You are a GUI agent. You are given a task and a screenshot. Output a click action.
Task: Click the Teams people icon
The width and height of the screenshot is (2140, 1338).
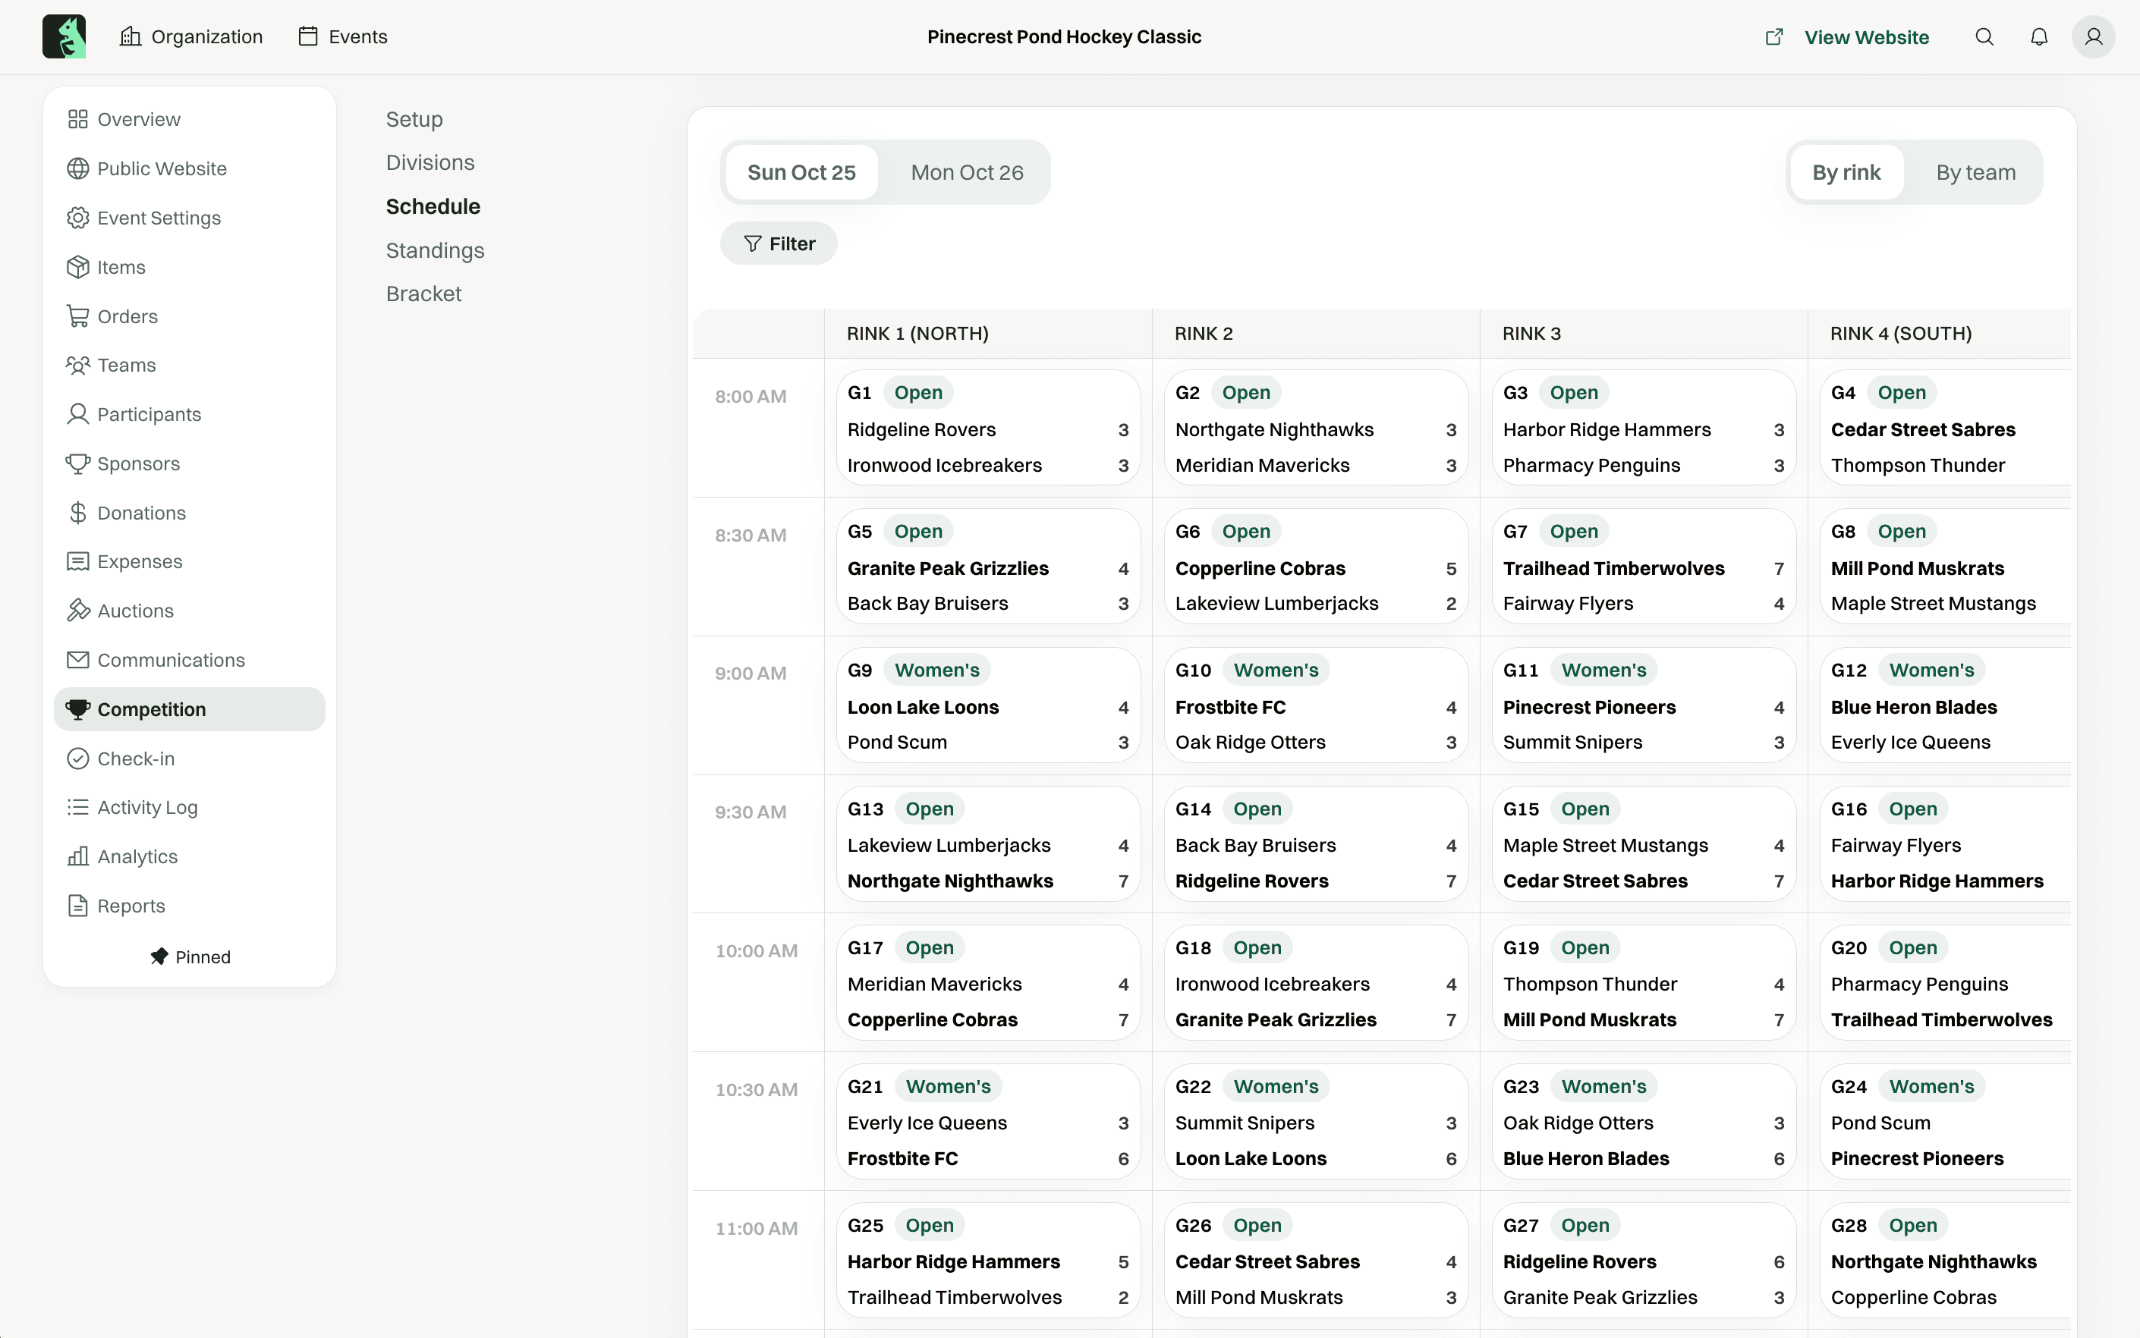click(x=78, y=365)
